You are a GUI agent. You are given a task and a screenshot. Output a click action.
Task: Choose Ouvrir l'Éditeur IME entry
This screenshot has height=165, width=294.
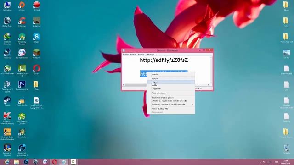click(x=170, y=109)
